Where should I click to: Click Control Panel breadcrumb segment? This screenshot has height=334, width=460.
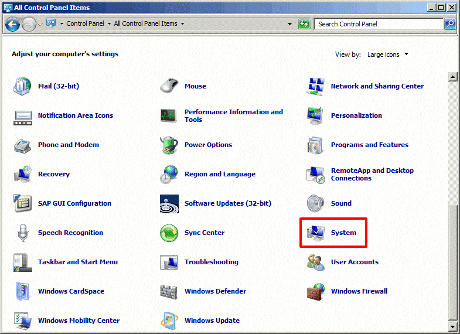(x=85, y=23)
